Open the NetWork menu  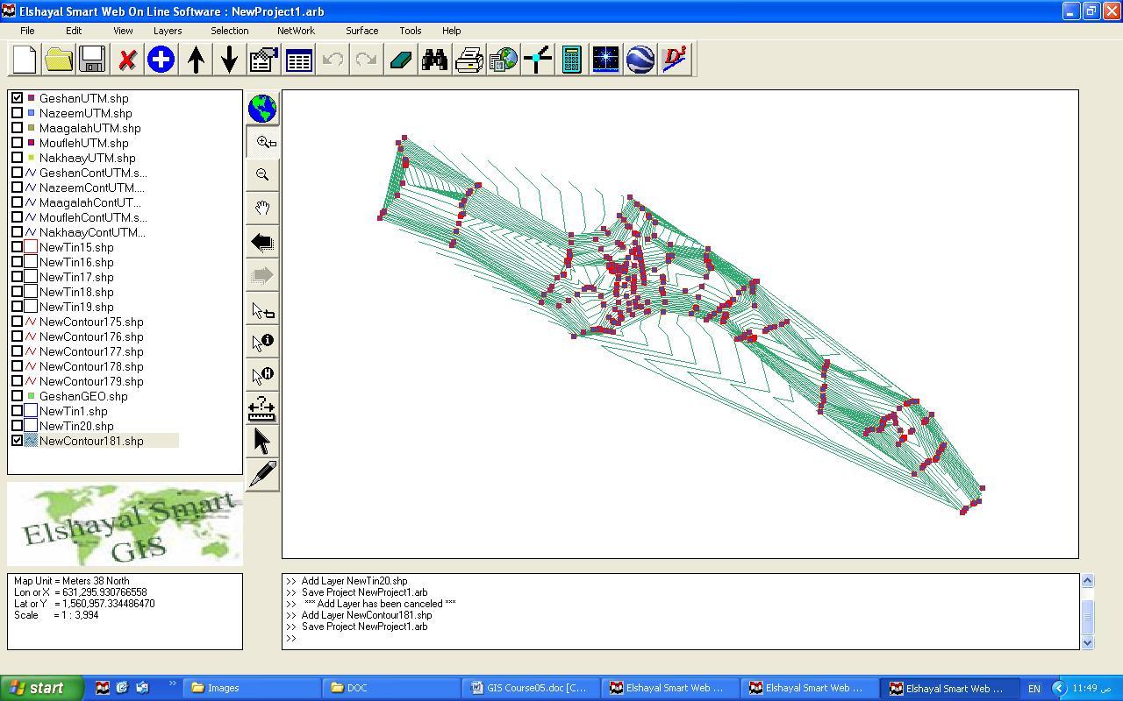tap(296, 31)
